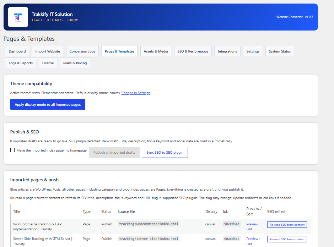Screen dimensions: 334x247
Task: Click the Trakkify IT Solution header title
Action: point(52,14)
